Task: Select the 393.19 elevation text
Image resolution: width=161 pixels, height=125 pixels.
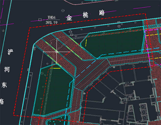Action: 52,22
